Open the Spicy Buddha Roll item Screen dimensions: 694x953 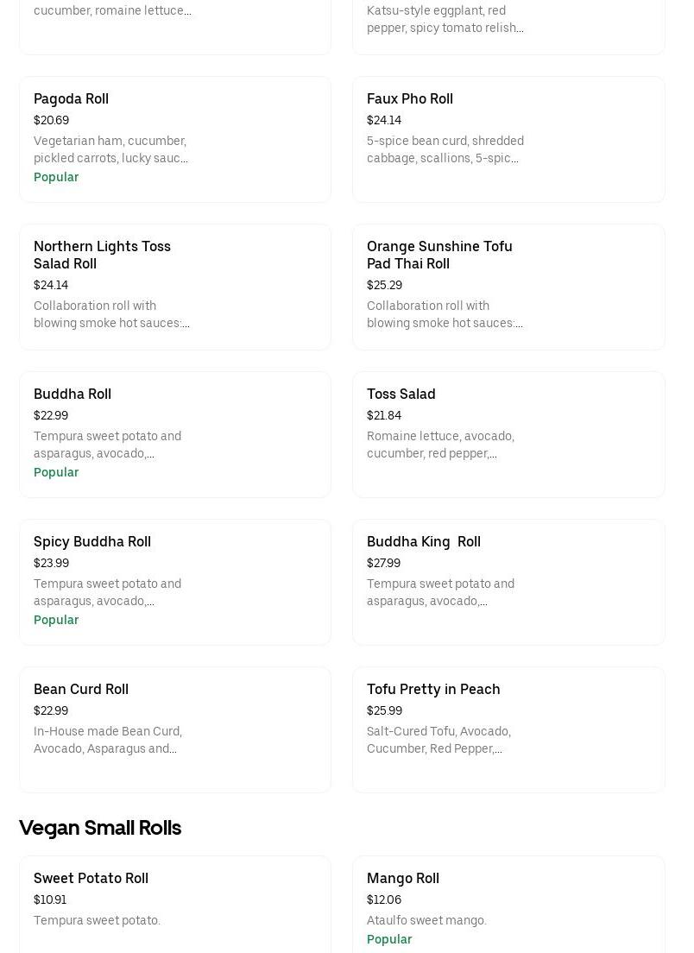coord(92,542)
